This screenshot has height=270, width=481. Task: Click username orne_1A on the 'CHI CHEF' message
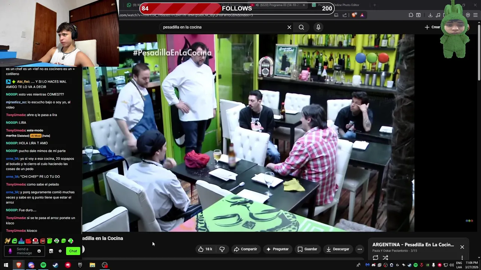(x=12, y=177)
